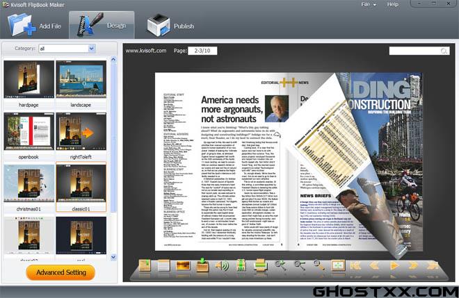The width and height of the screenshot is (459, 298).
Task: Click the Advanced Setting button
Action: (x=61, y=272)
